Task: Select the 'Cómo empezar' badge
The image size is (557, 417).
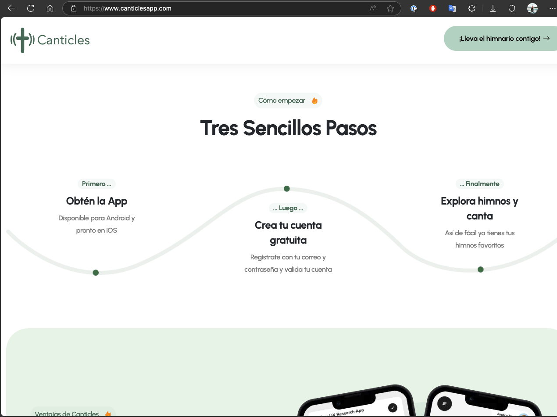Action: [x=288, y=100]
